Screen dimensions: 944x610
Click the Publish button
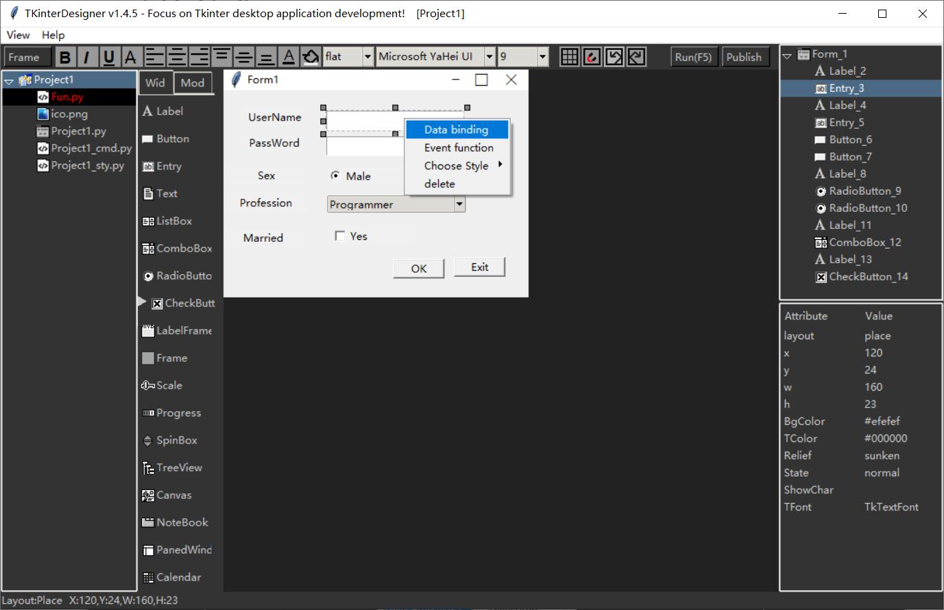click(744, 57)
